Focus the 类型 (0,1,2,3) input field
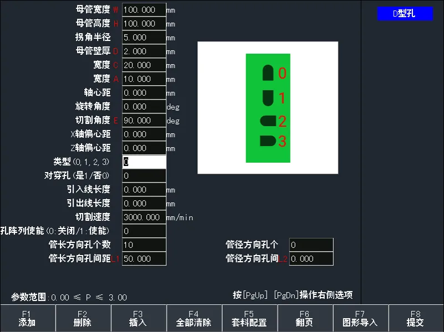The height and width of the screenshot is (332, 444). pyautogui.click(x=144, y=162)
